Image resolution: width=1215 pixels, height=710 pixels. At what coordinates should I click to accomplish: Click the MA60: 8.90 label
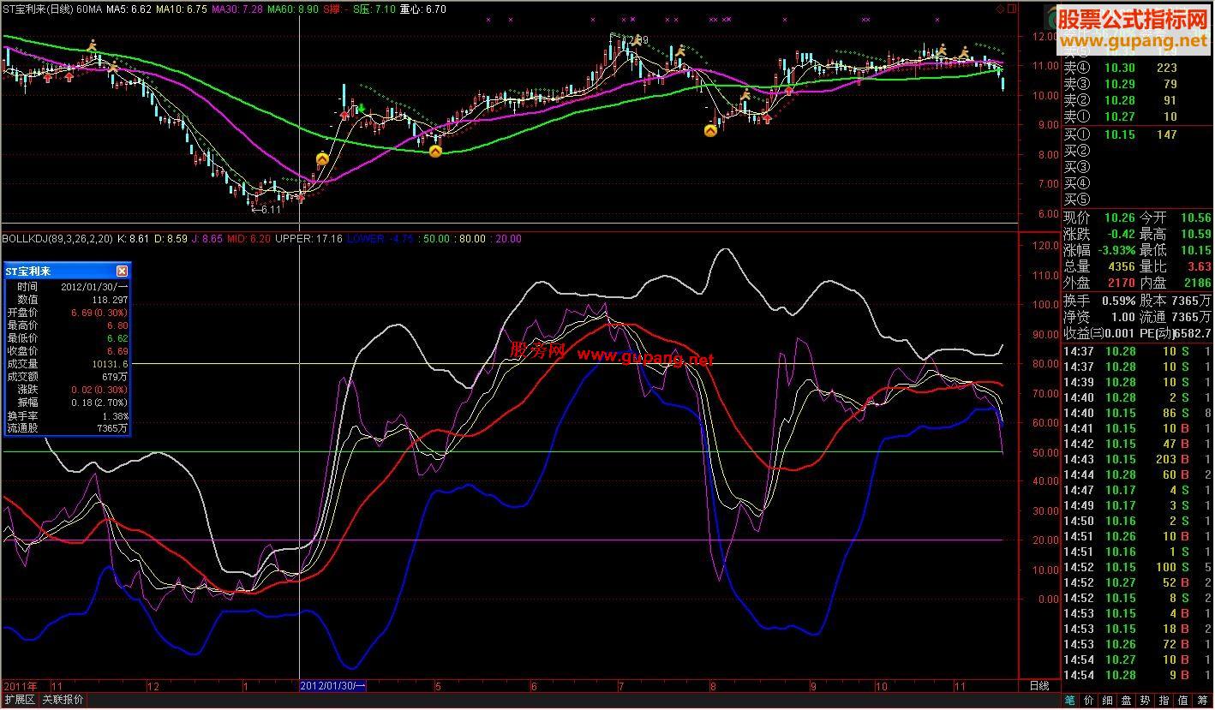coord(293,9)
